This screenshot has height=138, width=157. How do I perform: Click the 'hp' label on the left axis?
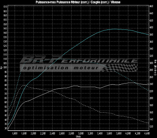tap(2, 68)
